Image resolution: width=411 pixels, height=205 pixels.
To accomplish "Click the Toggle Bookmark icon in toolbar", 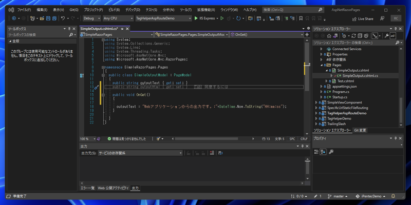I will (x=301, y=18).
